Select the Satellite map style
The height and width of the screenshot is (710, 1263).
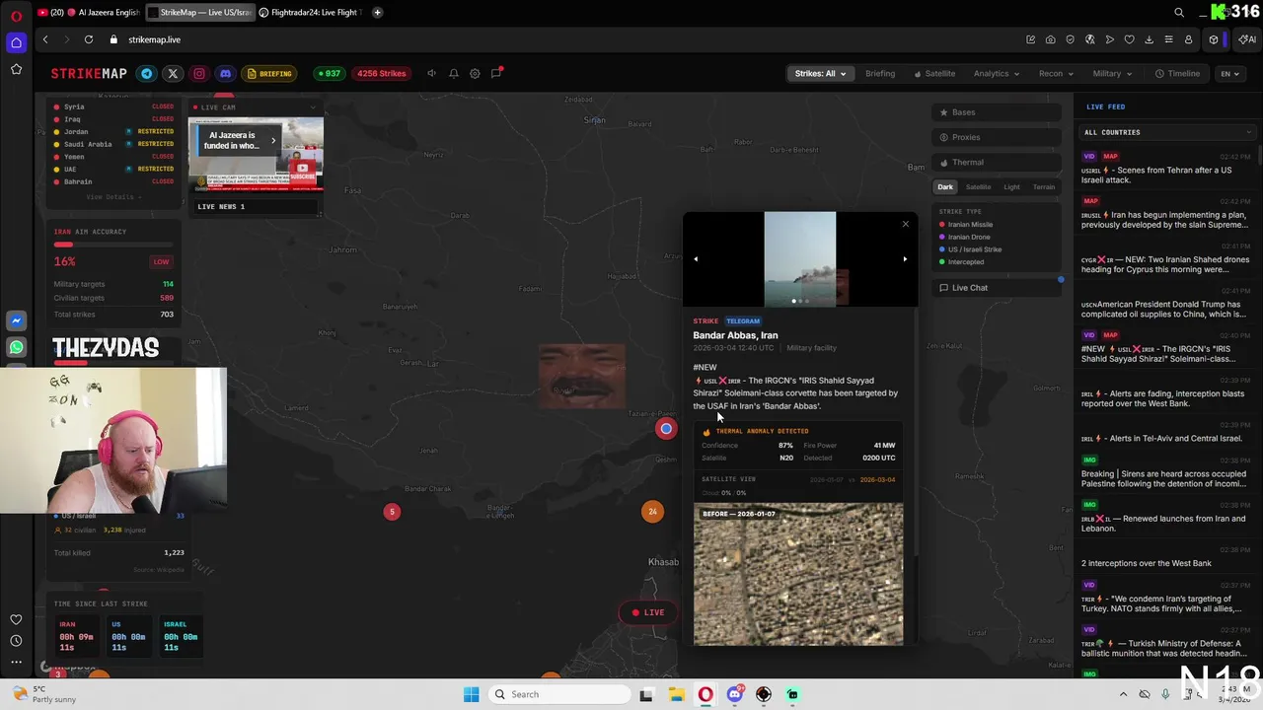[x=978, y=187]
